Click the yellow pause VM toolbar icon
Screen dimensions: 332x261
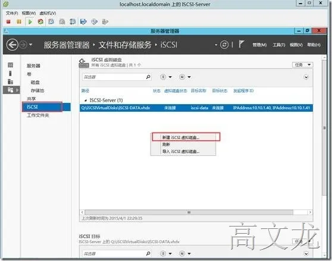click(19, 21)
